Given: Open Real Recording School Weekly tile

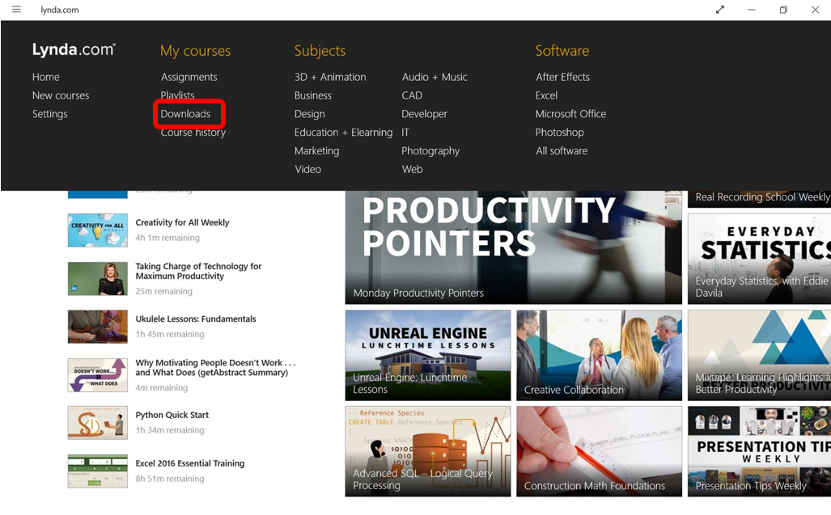Looking at the screenshot, I should tap(759, 199).
